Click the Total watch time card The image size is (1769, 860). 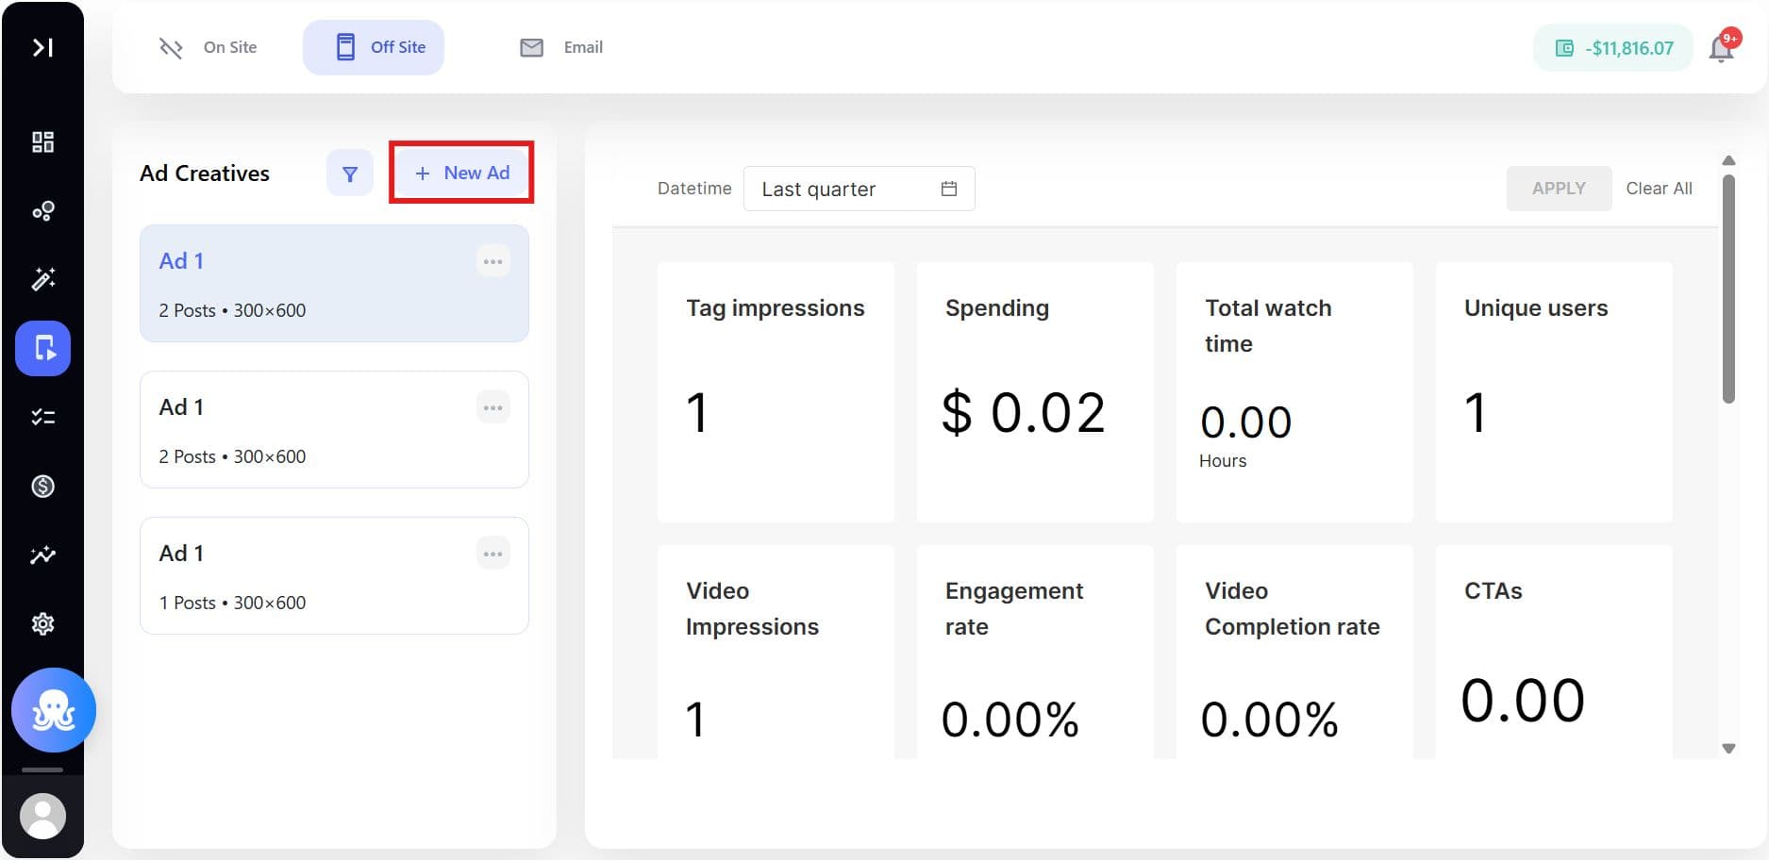tap(1294, 391)
